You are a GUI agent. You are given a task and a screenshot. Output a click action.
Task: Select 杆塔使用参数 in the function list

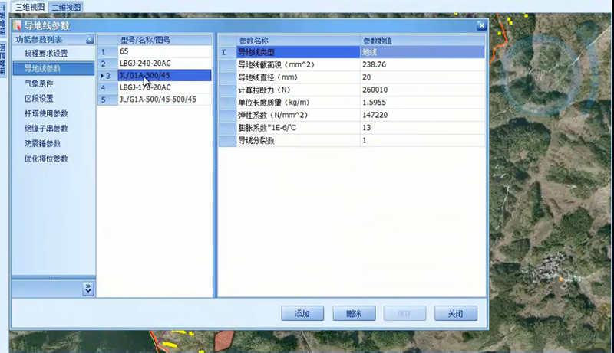(46, 113)
